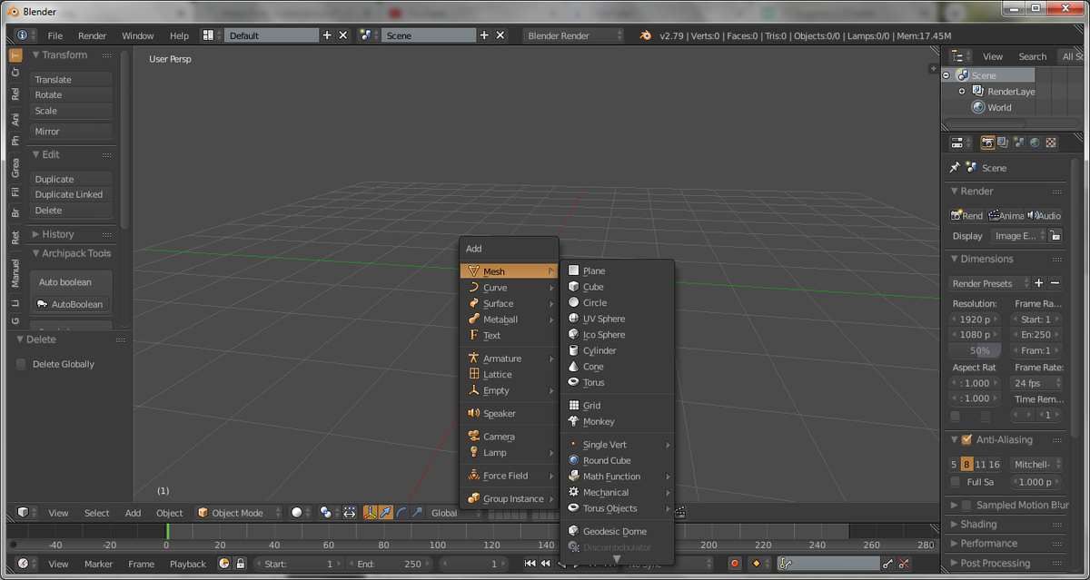
Task: Select Monkey from the Add Mesh menu
Action: (x=599, y=420)
